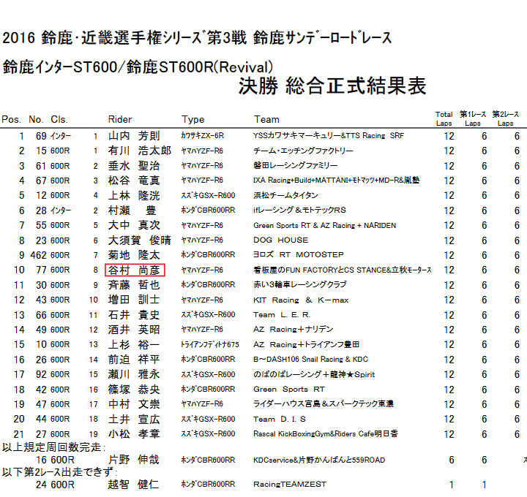The width and height of the screenshot is (527, 497).
Task: Click the カワサキZX-6R type cell
Action: pyautogui.click(x=202, y=135)
